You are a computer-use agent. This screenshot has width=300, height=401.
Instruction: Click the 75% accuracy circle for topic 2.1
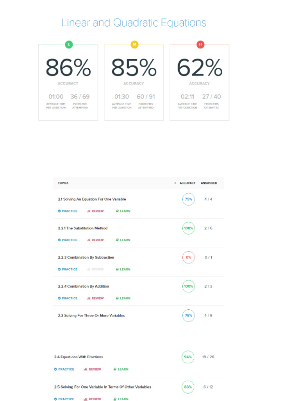coord(188,199)
